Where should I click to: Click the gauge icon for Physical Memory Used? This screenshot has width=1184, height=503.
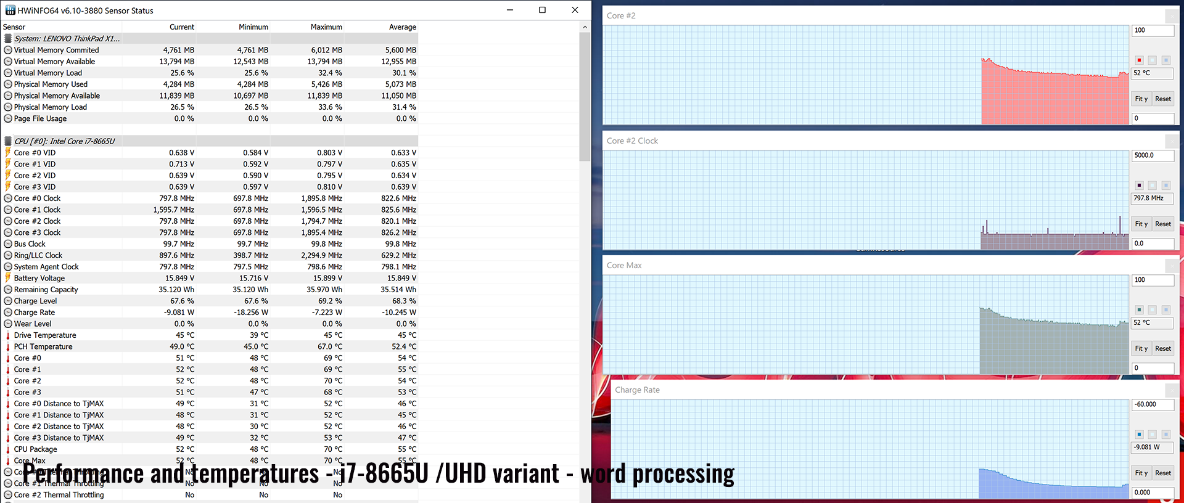point(8,84)
